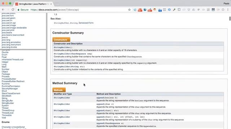The width and height of the screenshot is (231, 129).
Task: Open the StringBuffer See Also link
Action: click(61, 23)
